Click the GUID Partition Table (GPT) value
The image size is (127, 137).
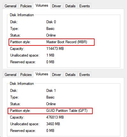67,111
